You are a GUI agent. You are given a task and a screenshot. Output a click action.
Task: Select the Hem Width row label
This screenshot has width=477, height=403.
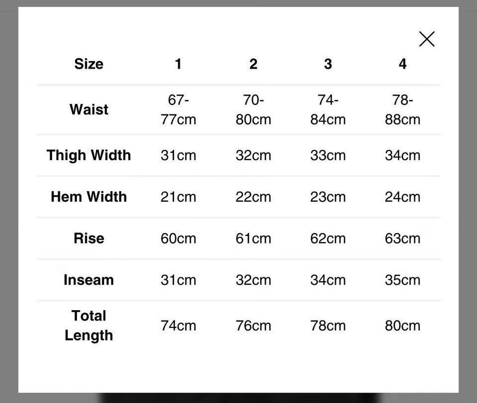coord(89,196)
